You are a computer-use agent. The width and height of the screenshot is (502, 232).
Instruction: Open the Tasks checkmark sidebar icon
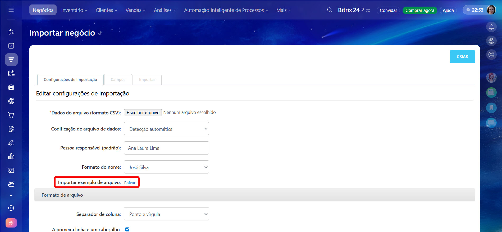[x=11, y=46]
